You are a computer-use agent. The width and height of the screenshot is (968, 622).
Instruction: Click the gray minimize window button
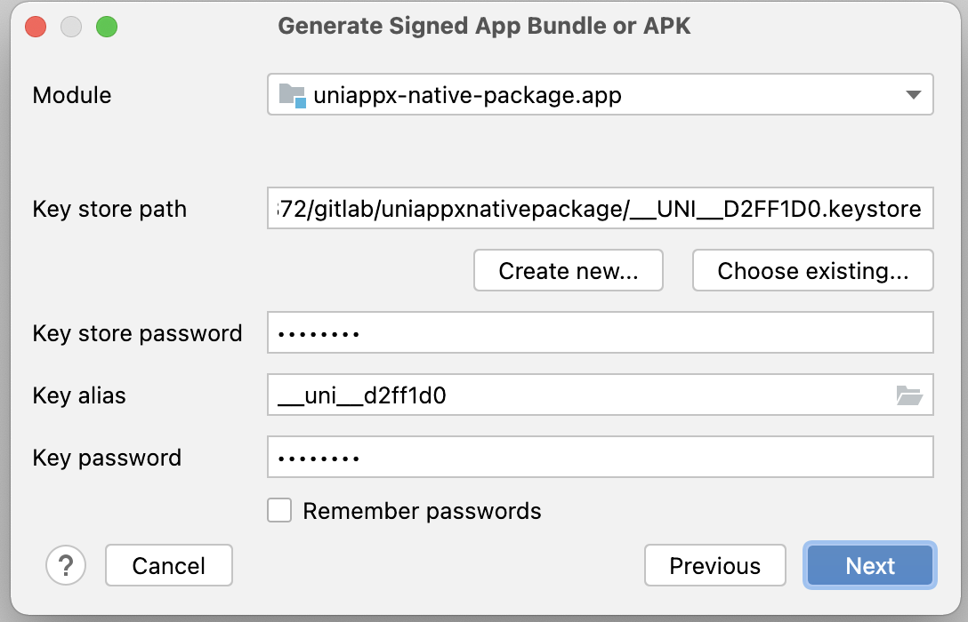[x=71, y=27]
